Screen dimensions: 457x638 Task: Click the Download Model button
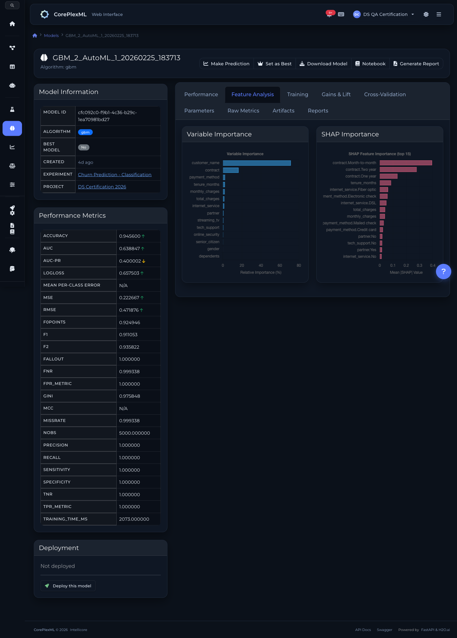click(x=323, y=64)
